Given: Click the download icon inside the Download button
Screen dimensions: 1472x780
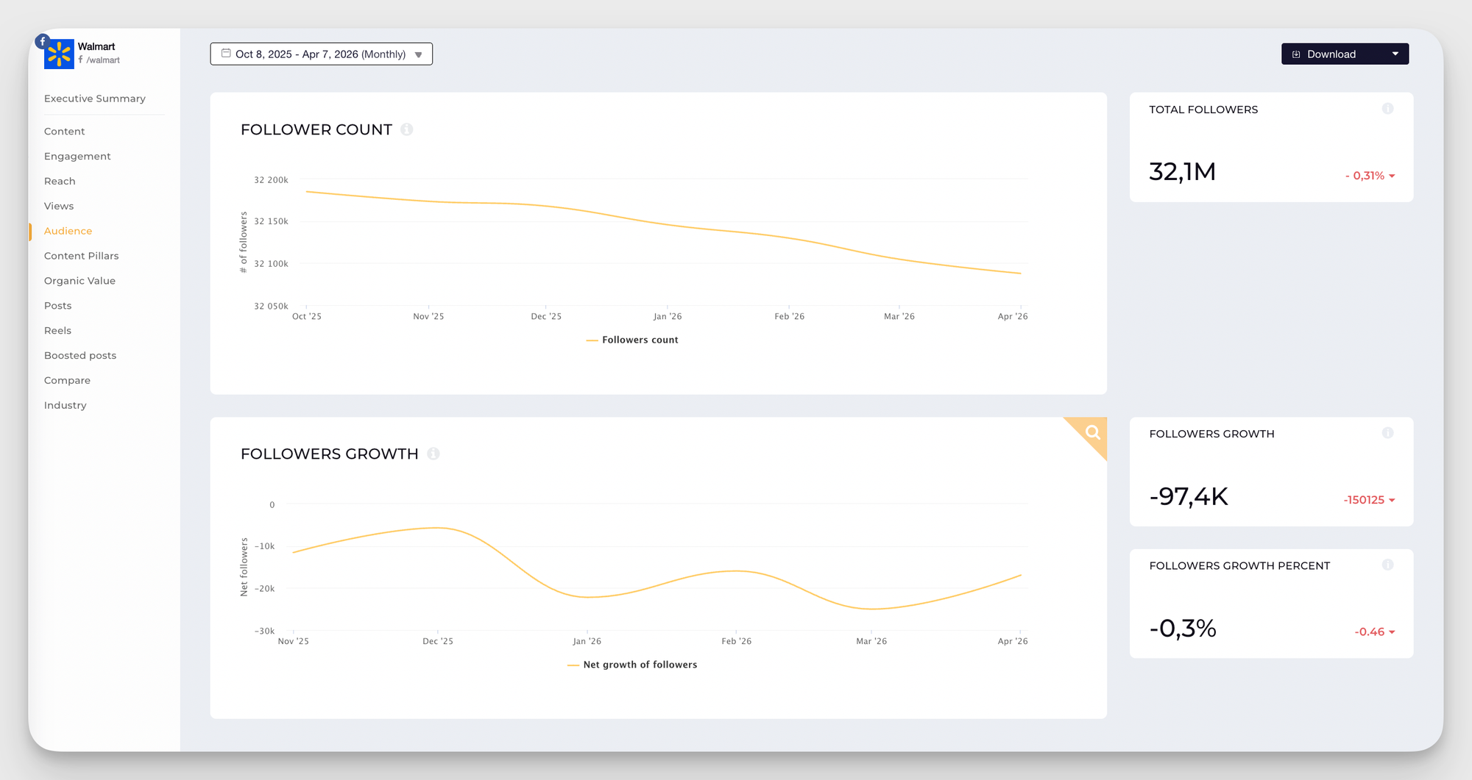Looking at the screenshot, I should [1295, 54].
